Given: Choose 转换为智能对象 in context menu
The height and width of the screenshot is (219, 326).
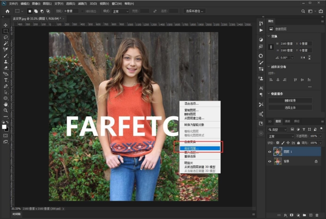Looking at the screenshot, I should click(200, 125).
